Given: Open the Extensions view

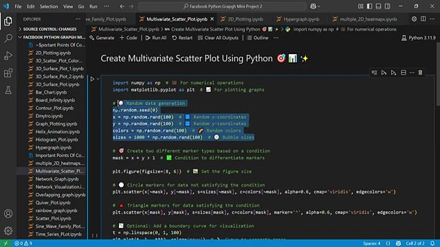Looking at the screenshot, I should [x=8, y=73].
